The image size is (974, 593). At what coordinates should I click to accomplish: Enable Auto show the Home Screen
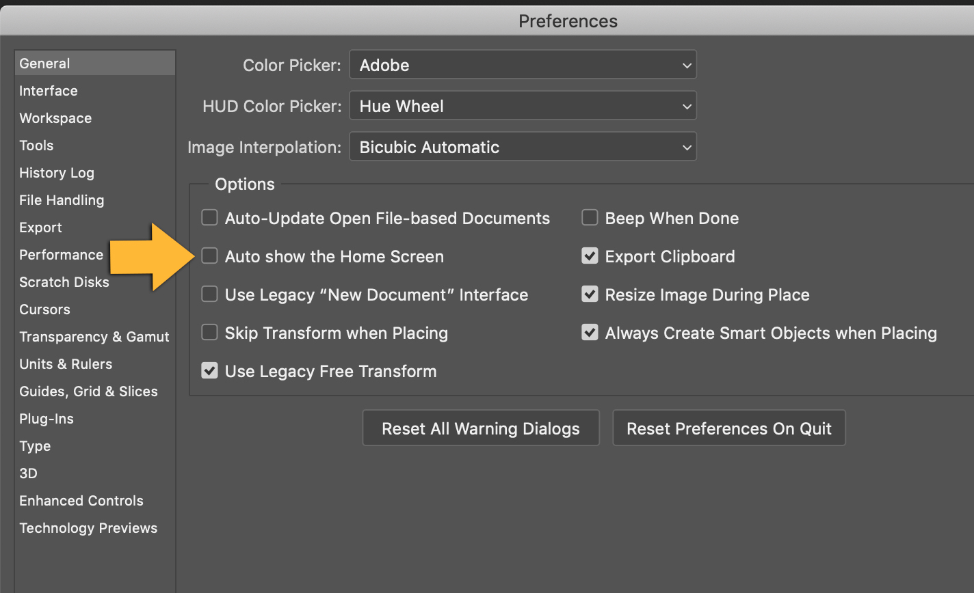coord(209,256)
